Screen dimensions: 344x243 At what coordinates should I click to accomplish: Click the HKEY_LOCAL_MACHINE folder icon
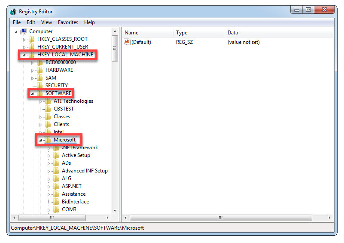[32, 55]
